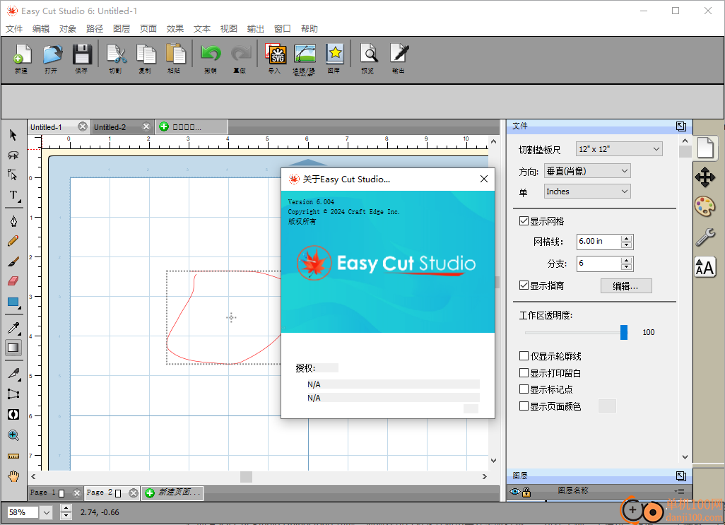Toggle the layer lock icon
This screenshot has width=725, height=525.
tap(526, 492)
